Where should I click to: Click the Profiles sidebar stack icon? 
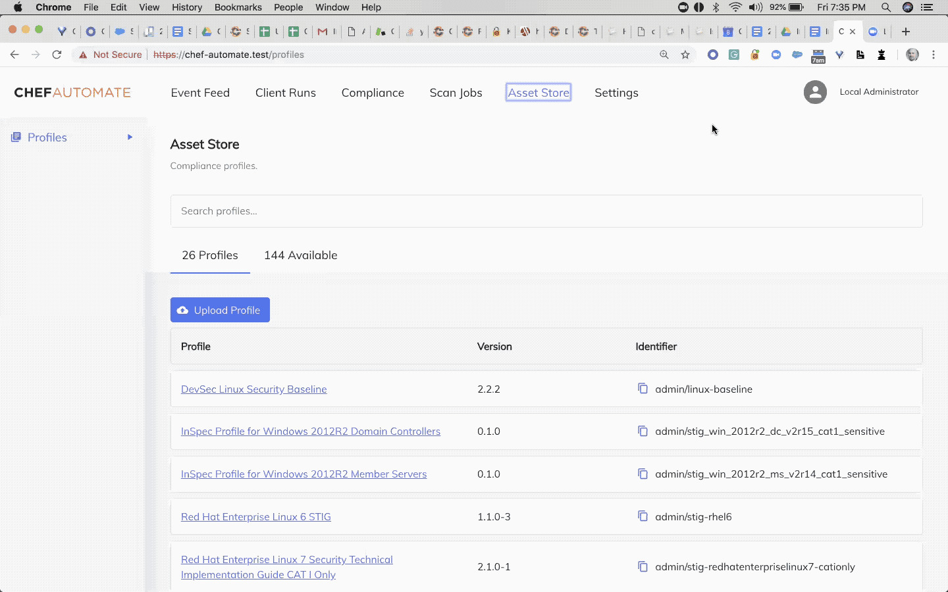coord(16,137)
